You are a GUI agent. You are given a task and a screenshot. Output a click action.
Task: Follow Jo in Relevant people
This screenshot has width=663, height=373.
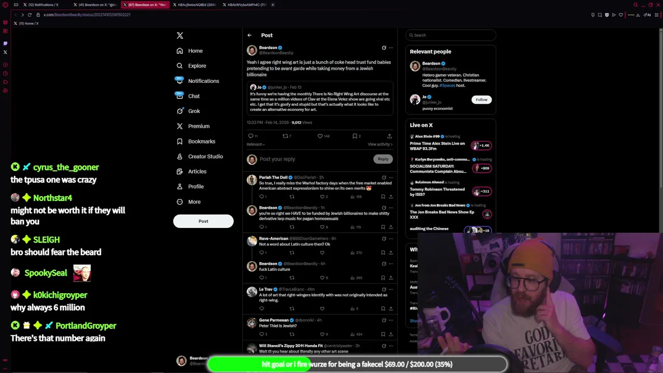pos(482,99)
